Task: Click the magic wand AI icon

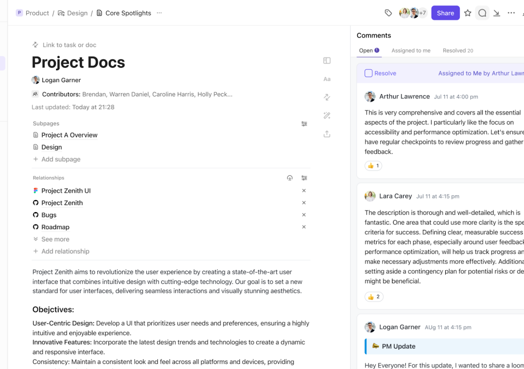Action: (327, 116)
